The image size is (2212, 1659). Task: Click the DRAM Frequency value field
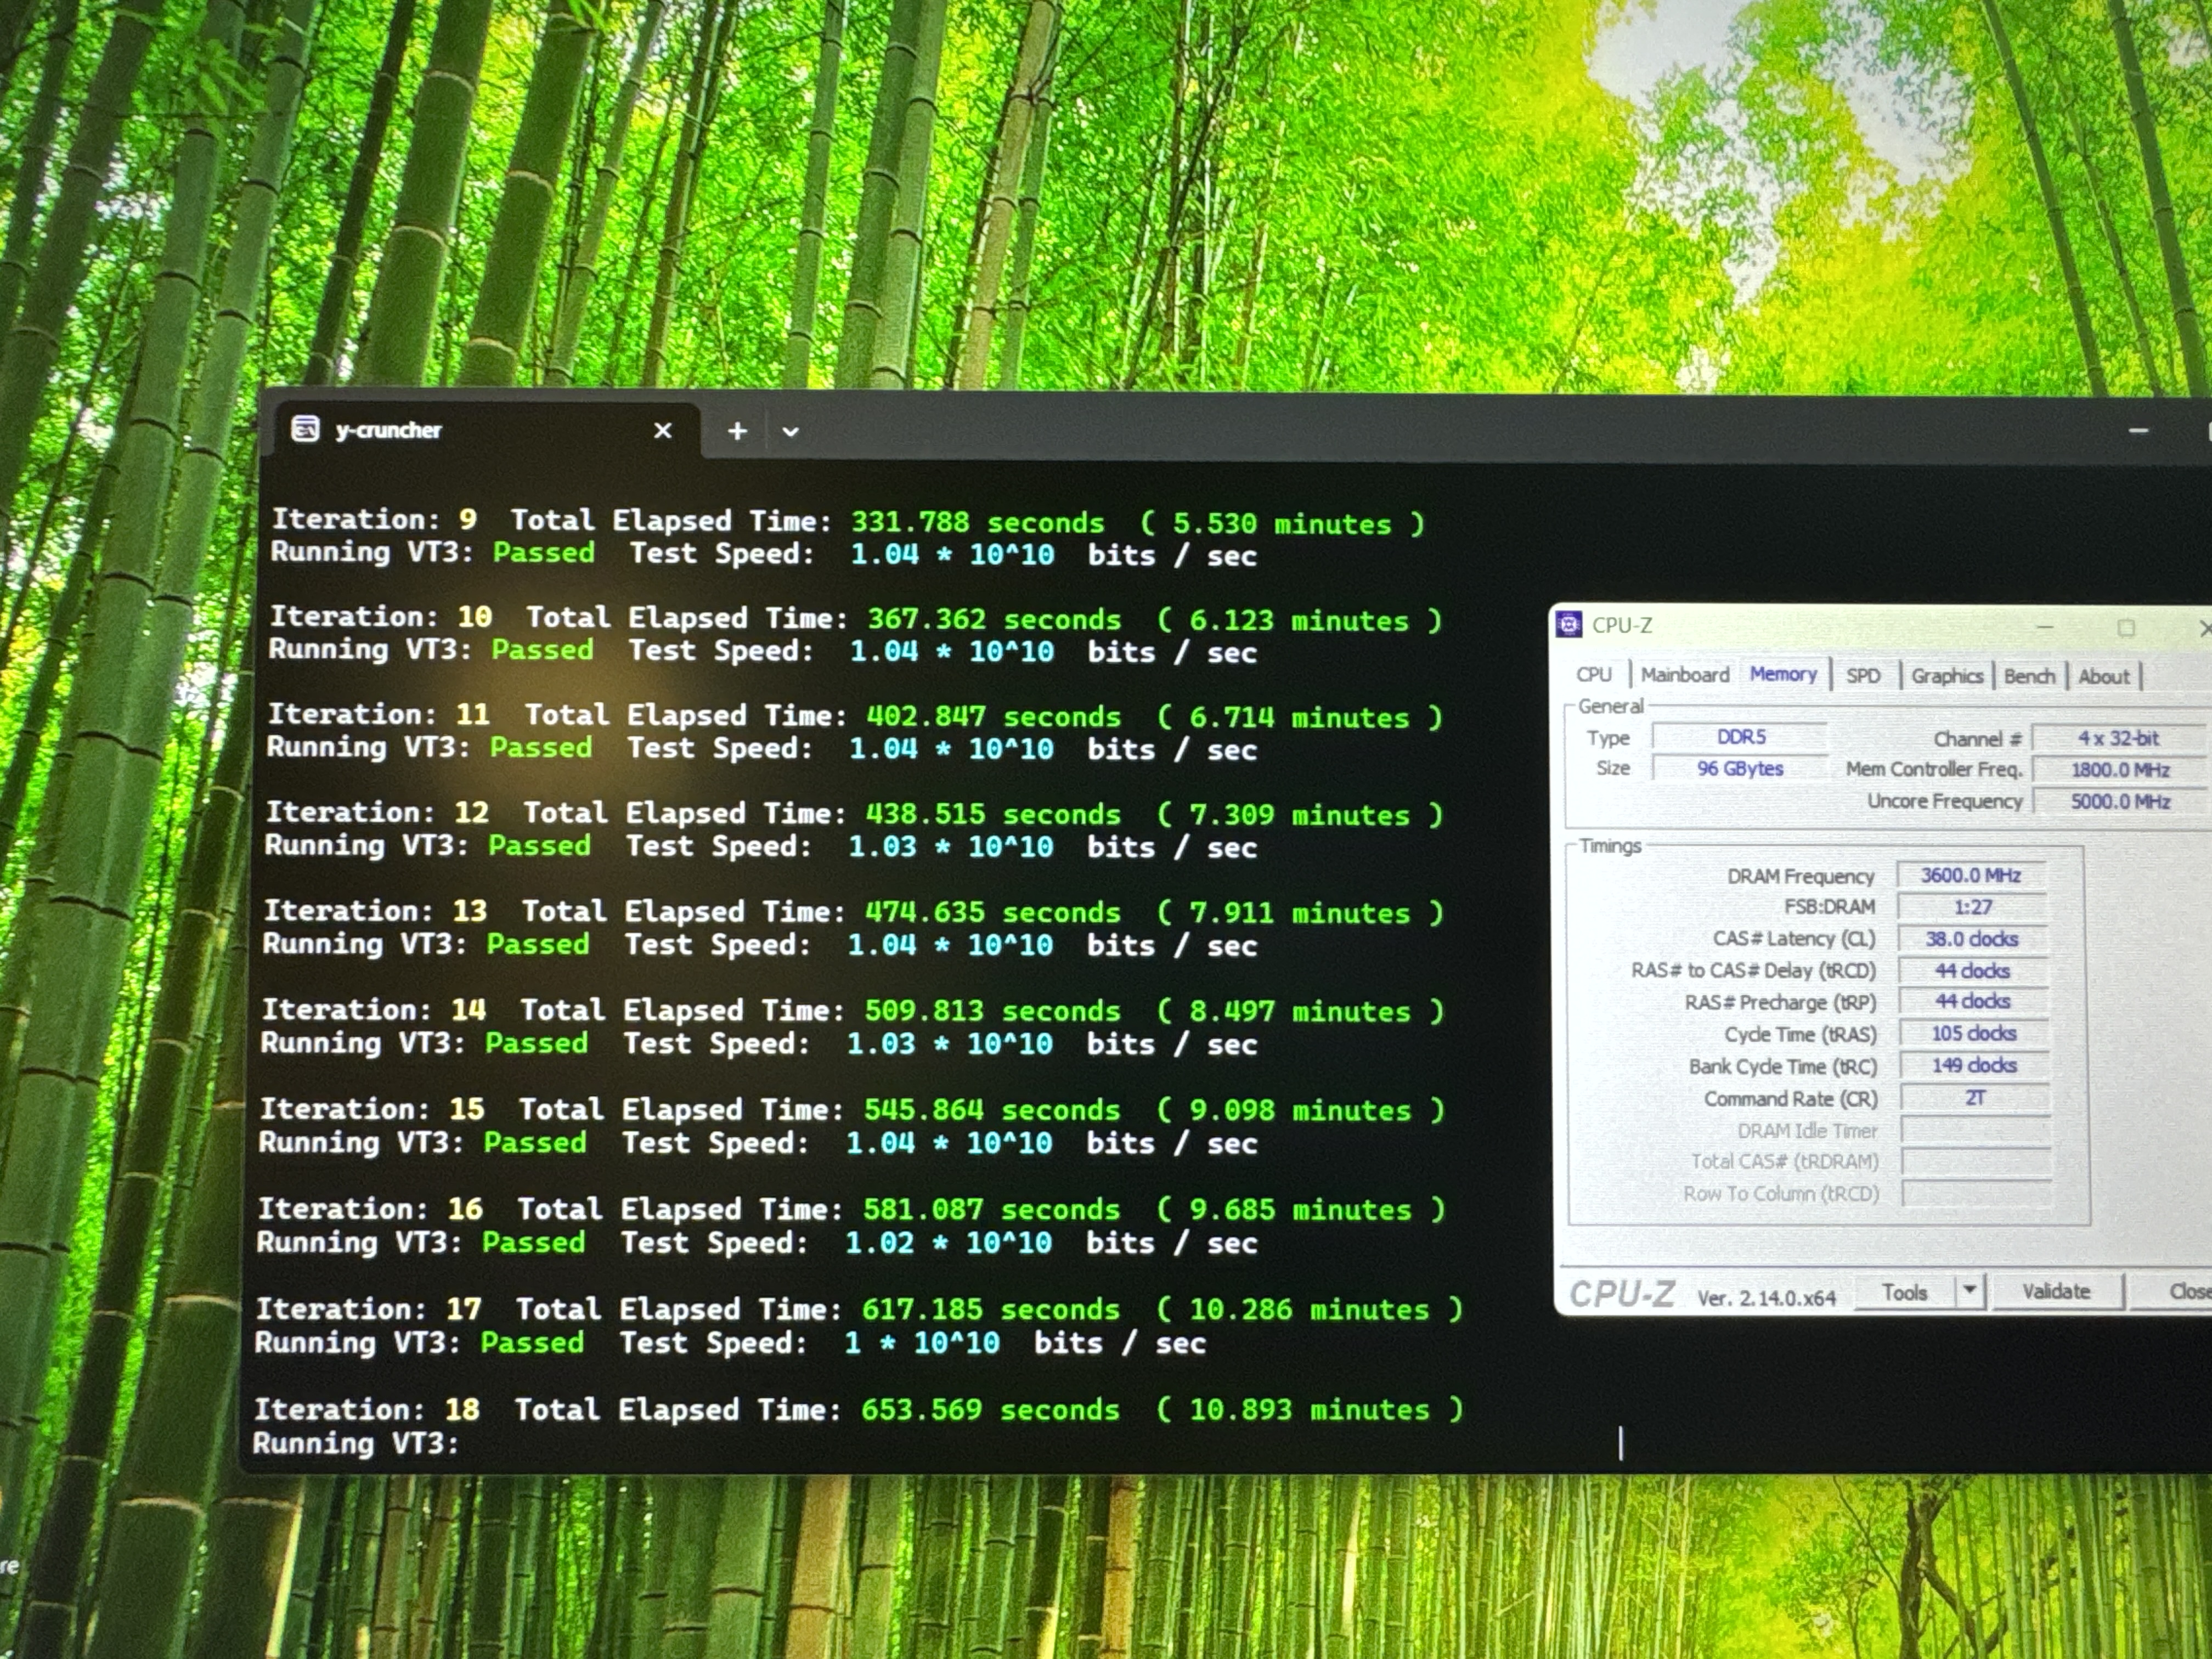click(1970, 875)
